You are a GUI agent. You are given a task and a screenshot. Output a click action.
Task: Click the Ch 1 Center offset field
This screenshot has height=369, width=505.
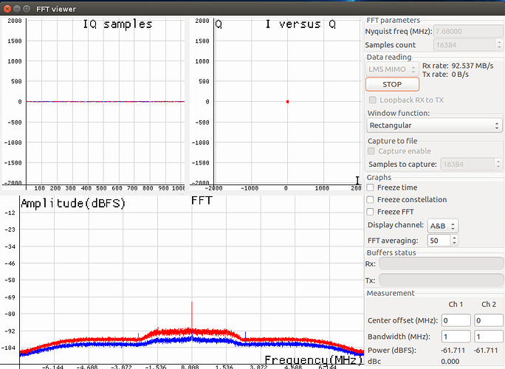(x=456, y=320)
